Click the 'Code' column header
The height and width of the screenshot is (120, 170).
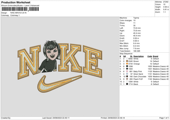[x=150, y=56]
